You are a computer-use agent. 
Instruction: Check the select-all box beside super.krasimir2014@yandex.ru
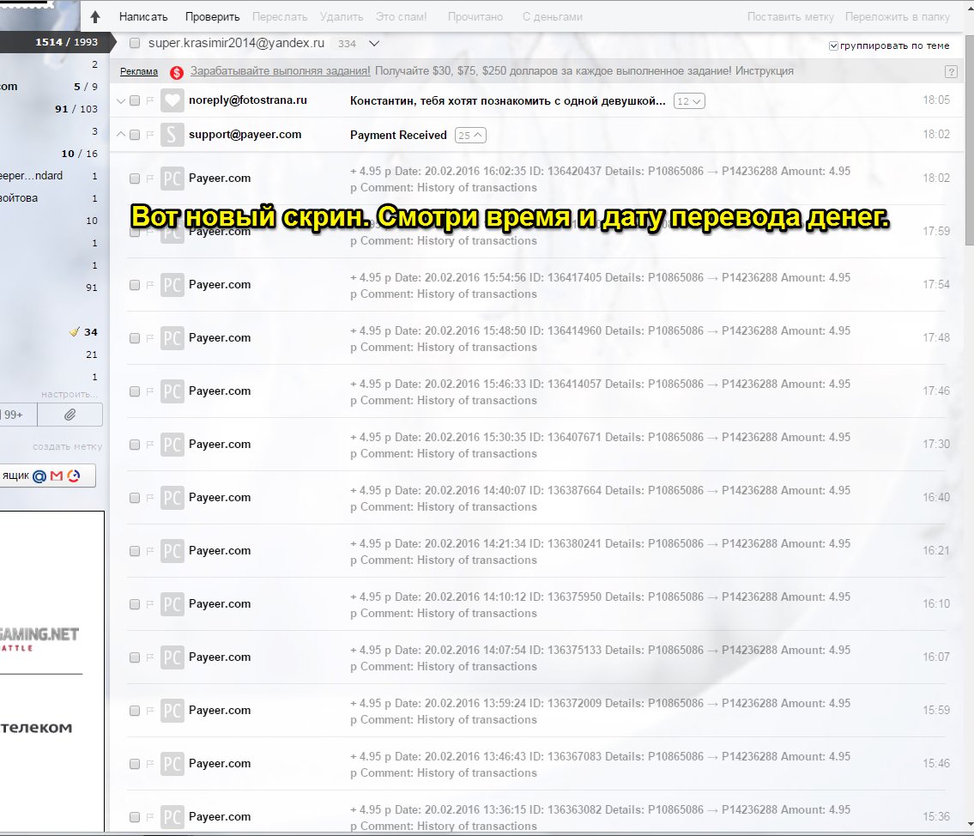tap(135, 43)
